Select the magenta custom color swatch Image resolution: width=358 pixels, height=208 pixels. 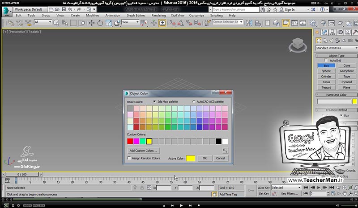tap(136, 141)
